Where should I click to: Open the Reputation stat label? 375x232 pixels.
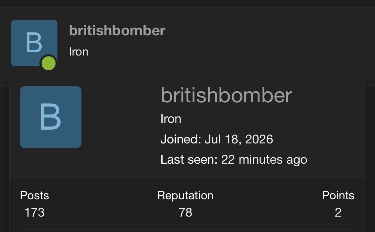[x=185, y=195]
